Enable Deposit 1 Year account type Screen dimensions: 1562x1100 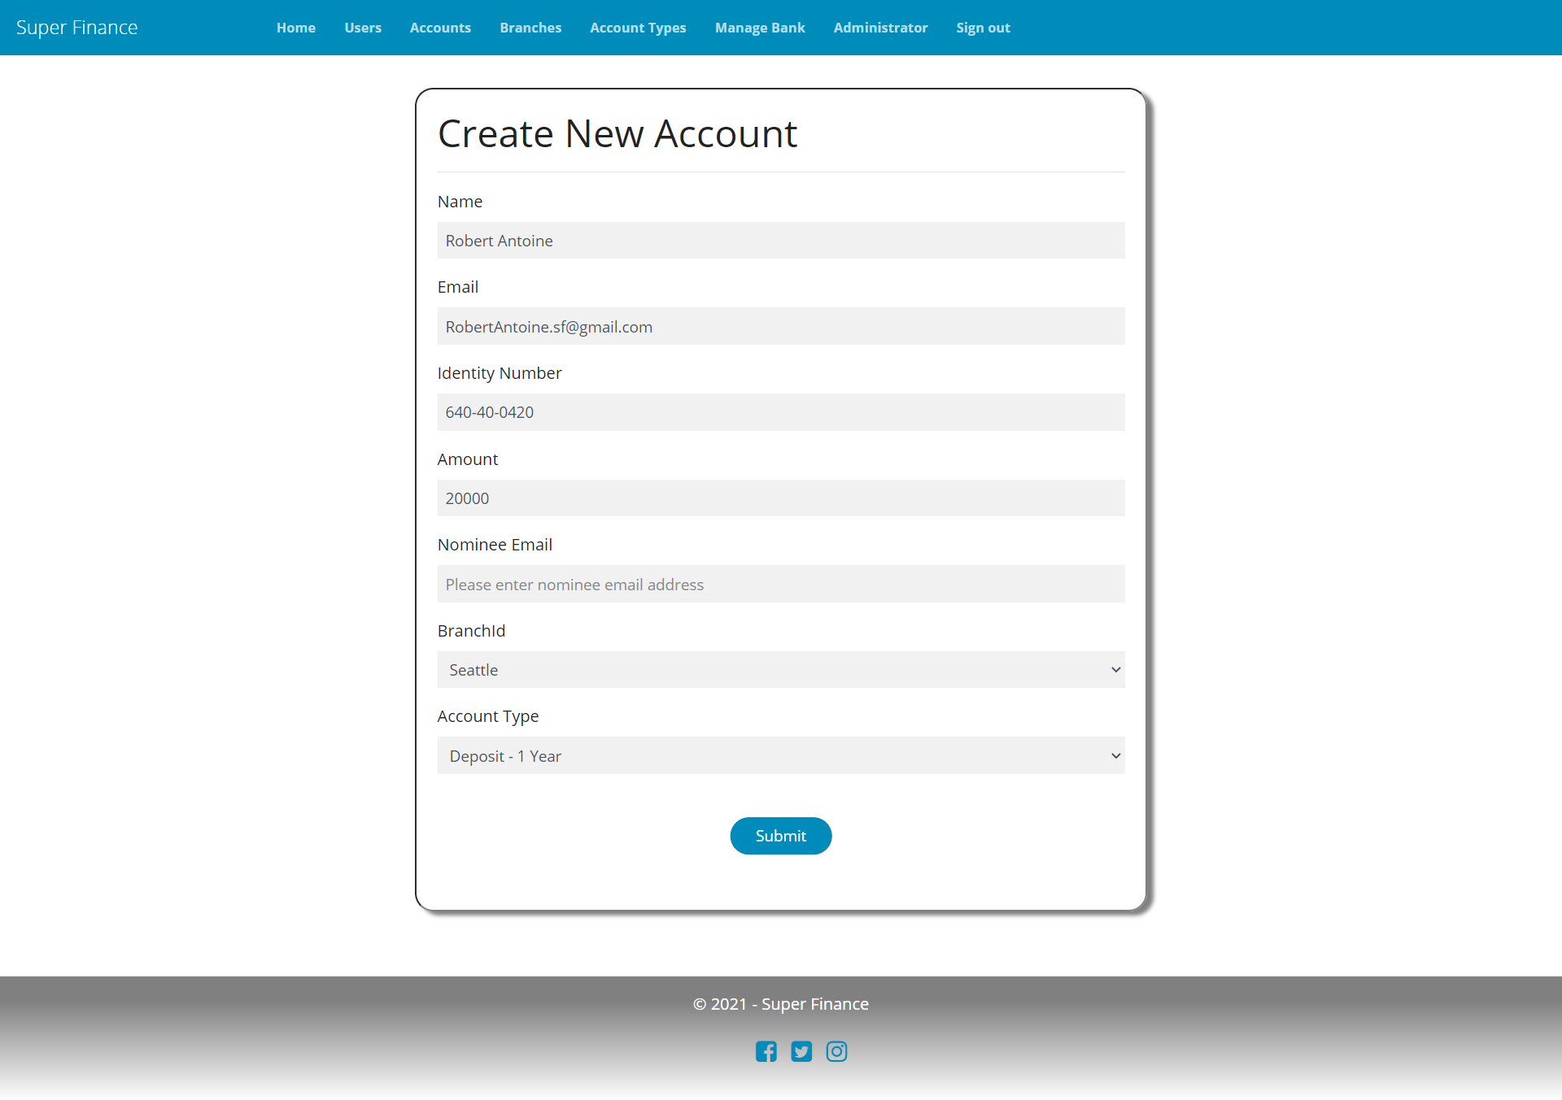pyautogui.click(x=780, y=754)
